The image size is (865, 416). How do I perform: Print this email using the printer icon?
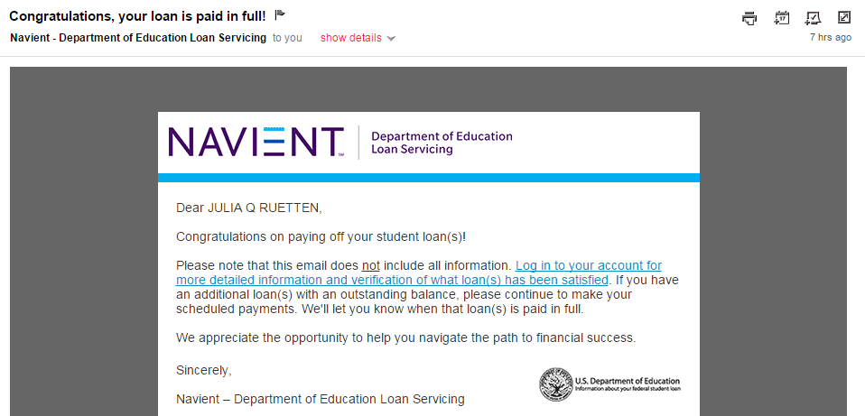[749, 18]
